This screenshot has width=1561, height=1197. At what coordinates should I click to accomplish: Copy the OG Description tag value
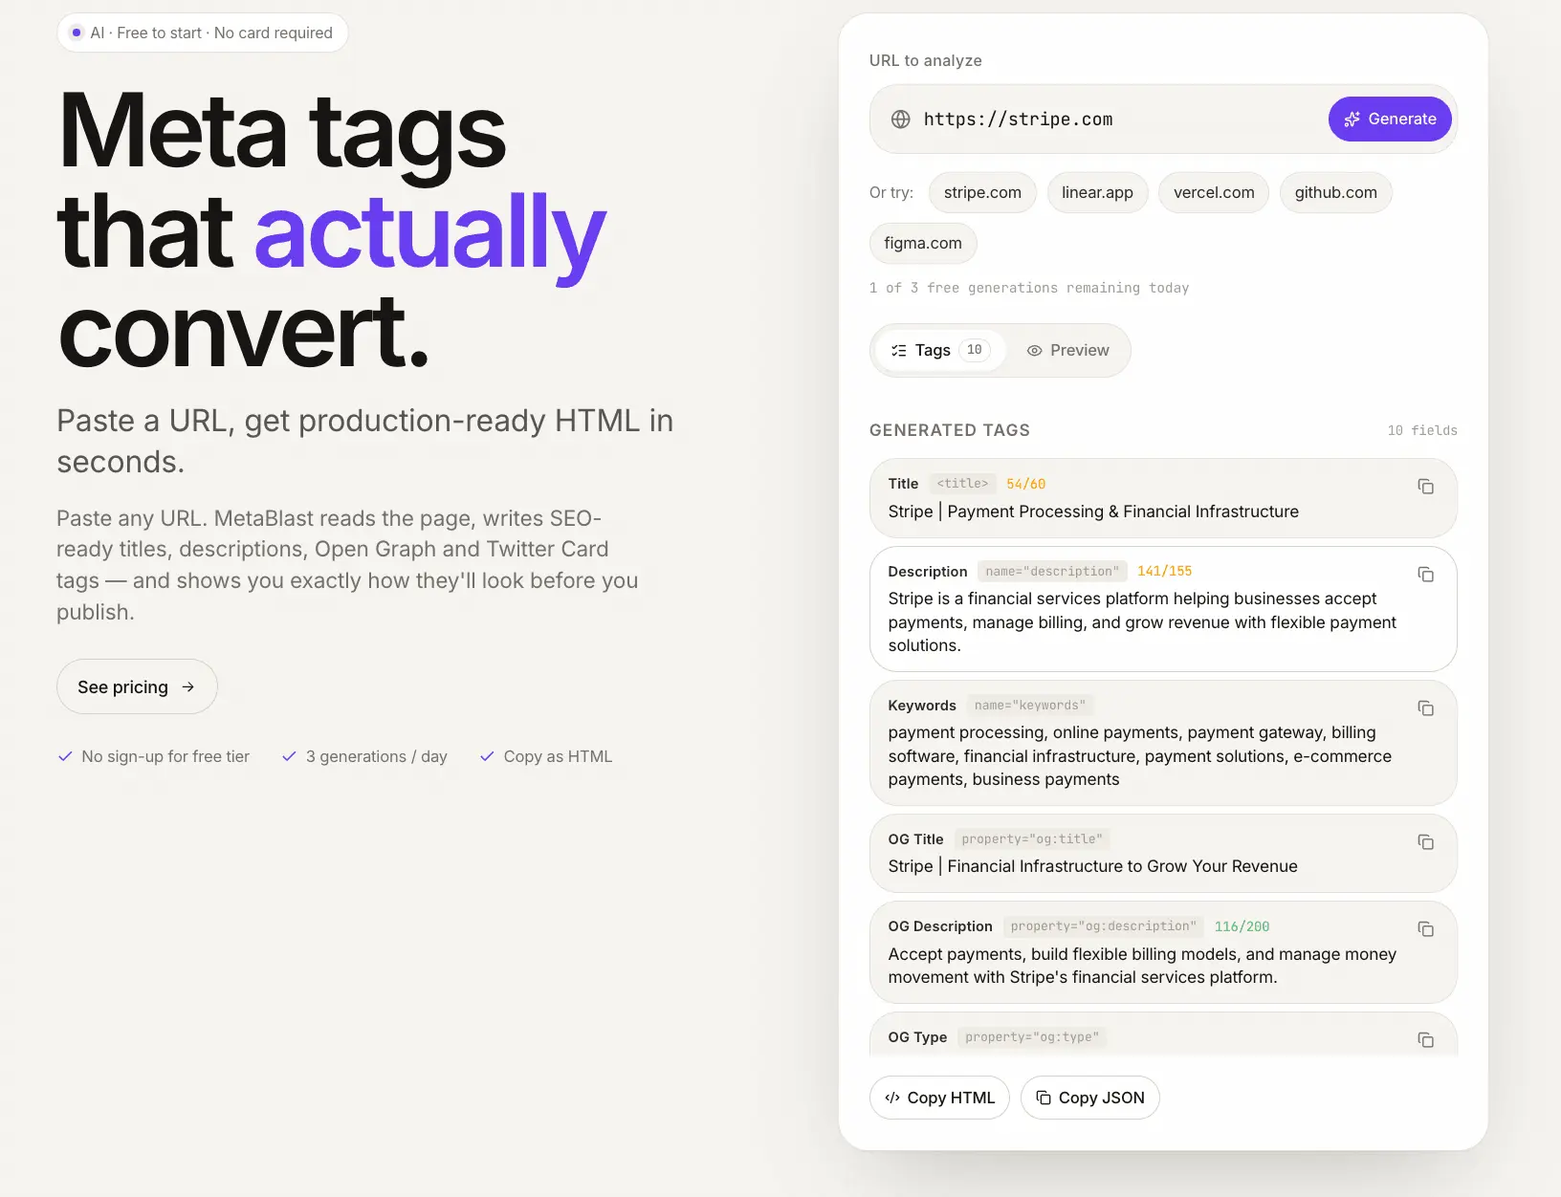pos(1425,929)
